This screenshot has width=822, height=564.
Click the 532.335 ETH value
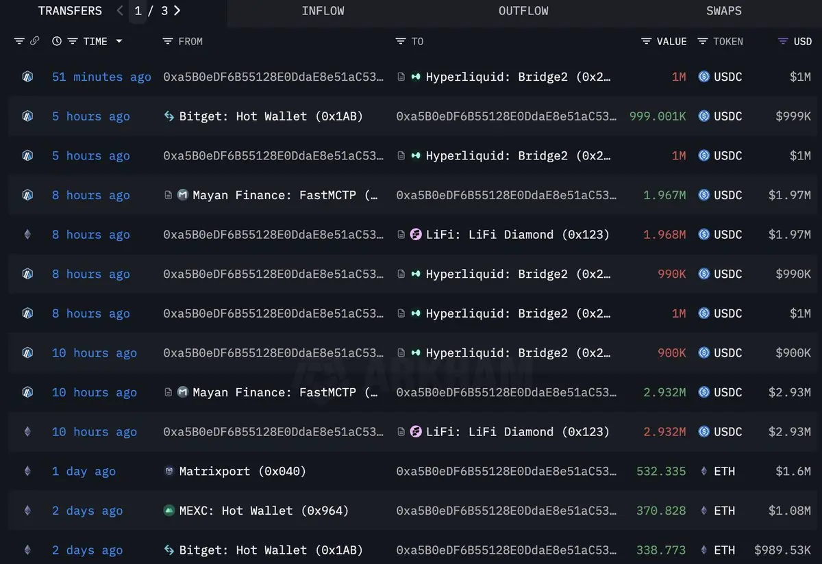(x=661, y=472)
